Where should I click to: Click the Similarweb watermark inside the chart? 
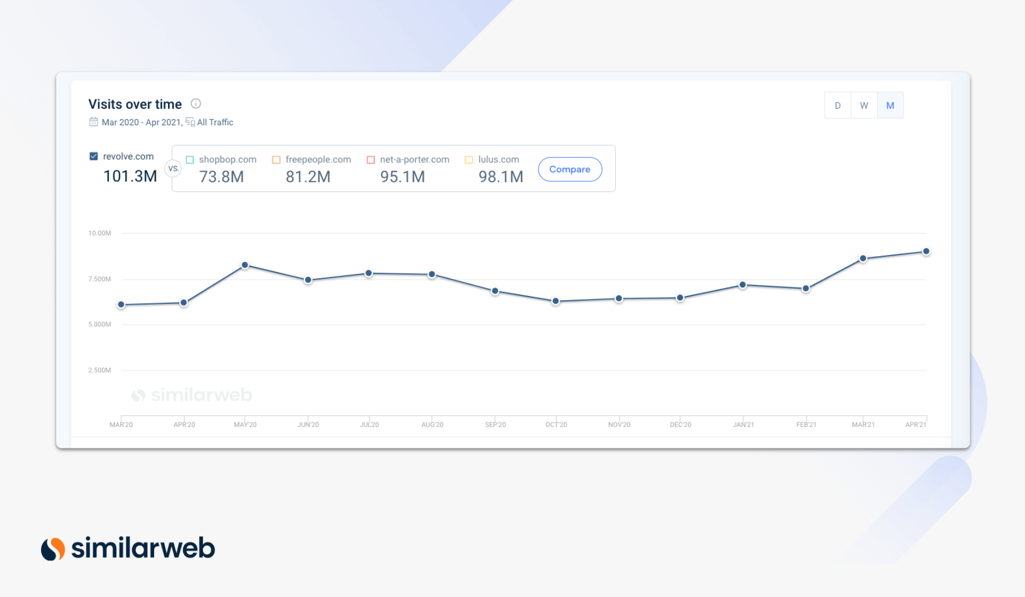tap(193, 395)
